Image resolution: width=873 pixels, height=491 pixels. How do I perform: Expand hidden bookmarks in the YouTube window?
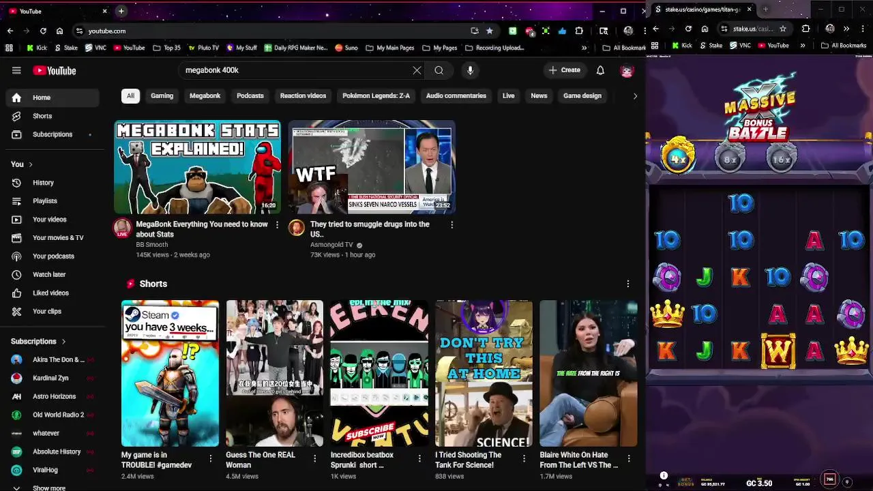[585, 48]
